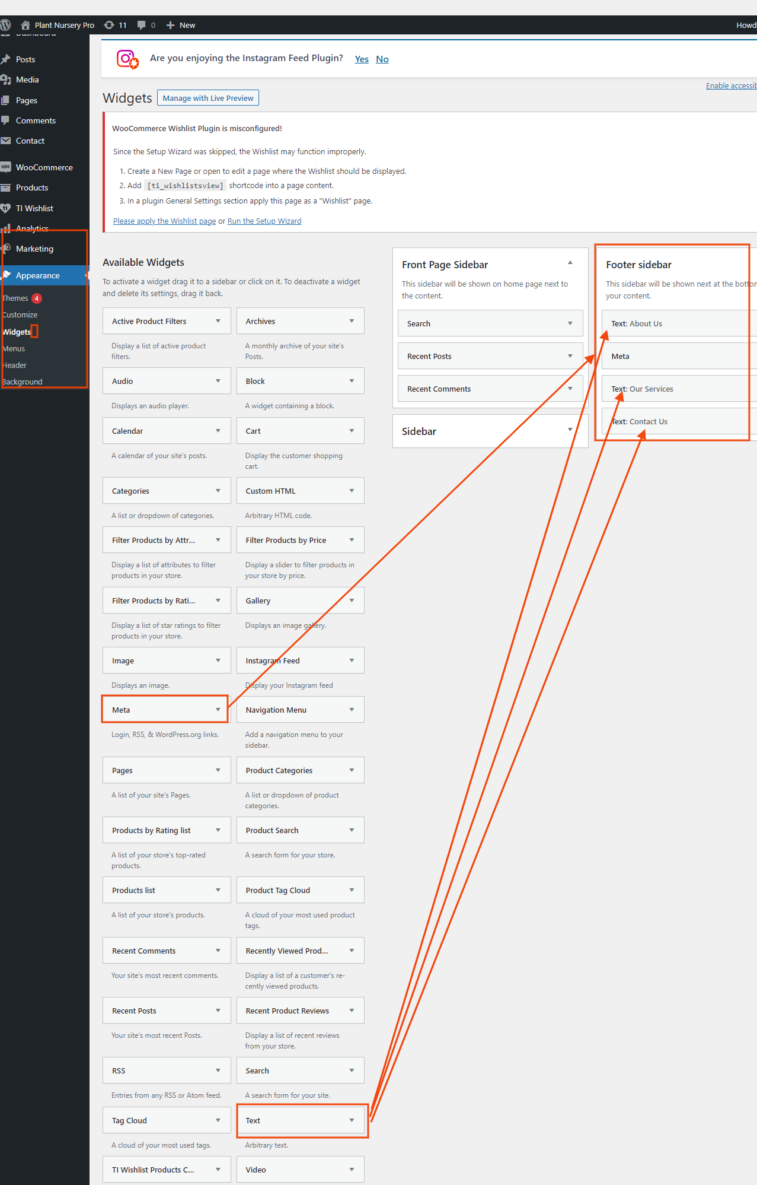Viewport: 757px width, 1185px height.
Task: Open the Menus submenu item
Action: click(14, 348)
